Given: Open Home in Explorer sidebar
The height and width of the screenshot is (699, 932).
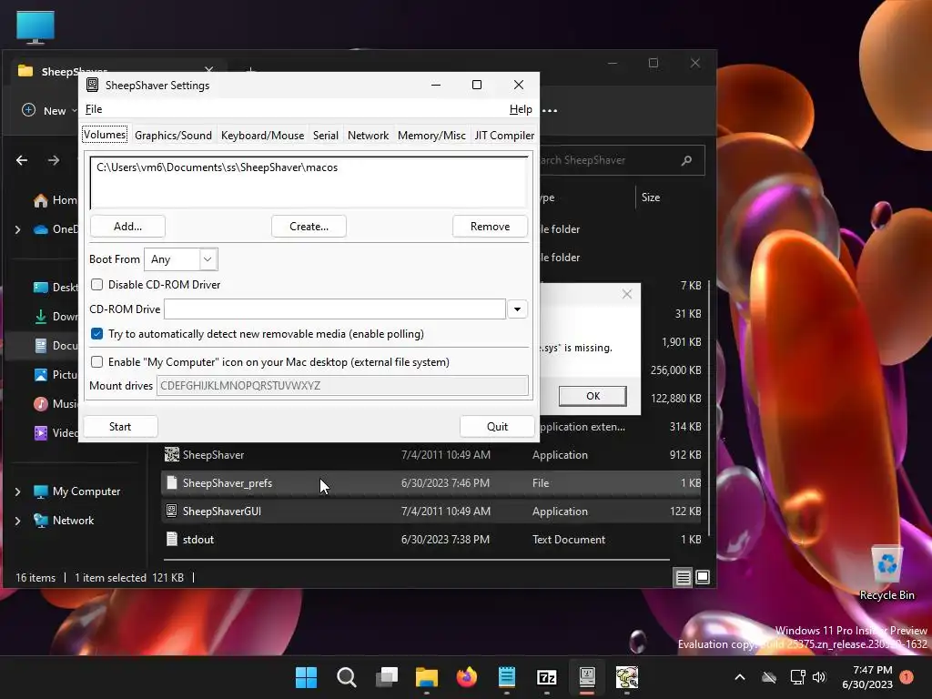Looking at the screenshot, I should 55,200.
